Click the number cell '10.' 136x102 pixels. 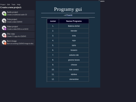[x=53, y=70]
